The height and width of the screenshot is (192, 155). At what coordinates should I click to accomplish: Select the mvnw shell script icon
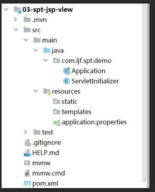tap(27, 163)
